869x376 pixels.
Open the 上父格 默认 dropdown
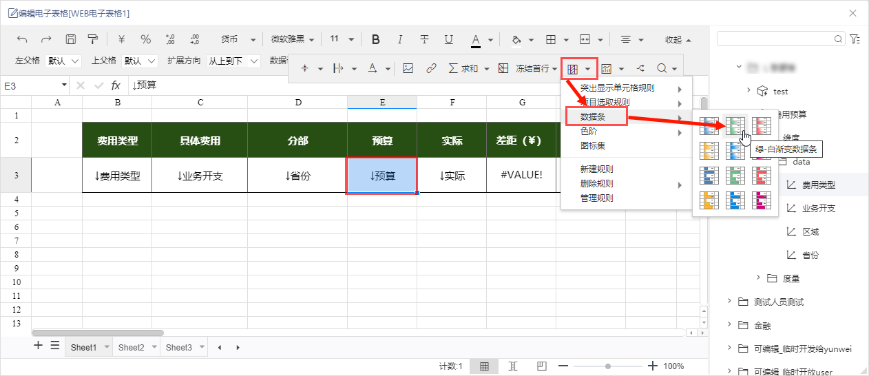[x=140, y=61]
